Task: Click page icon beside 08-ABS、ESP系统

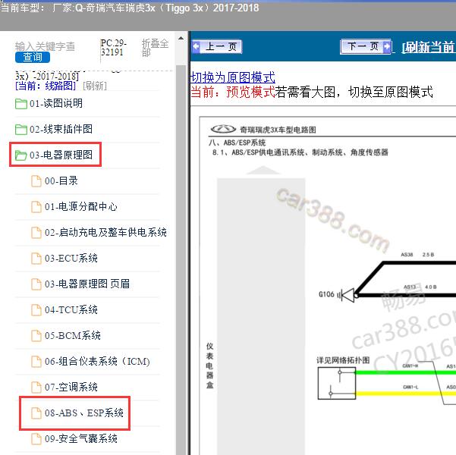Action: pyautogui.click(x=36, y=413)
